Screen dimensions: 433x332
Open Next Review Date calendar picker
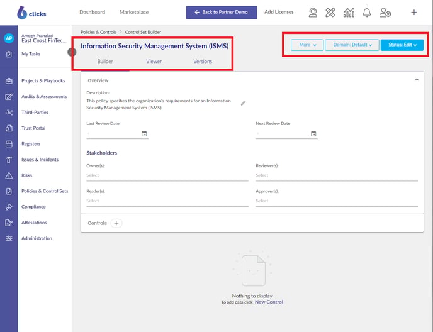pos(313,134)
